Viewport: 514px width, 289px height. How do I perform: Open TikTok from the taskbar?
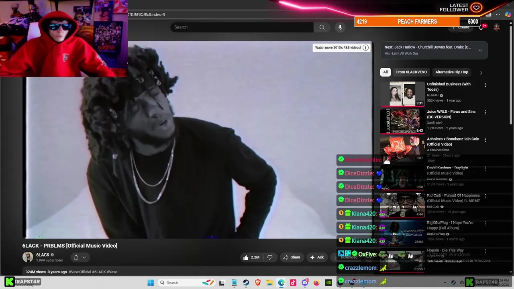293,283
